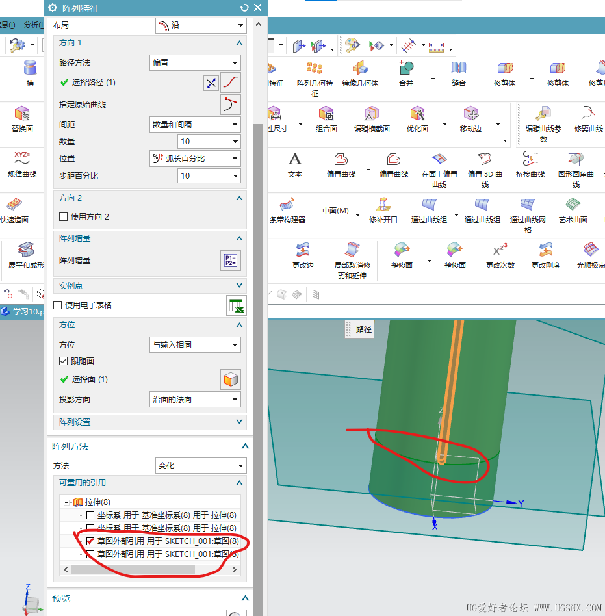Click the 选择路径 (1) selection row
This screenshot has height=616, width=605.
pyautogui.click(x=87, y=82)
